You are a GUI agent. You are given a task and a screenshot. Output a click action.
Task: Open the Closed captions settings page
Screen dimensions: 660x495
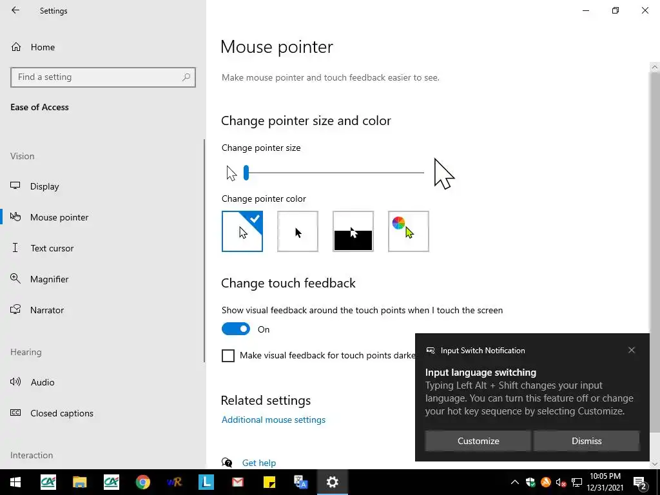pos(61,413)
